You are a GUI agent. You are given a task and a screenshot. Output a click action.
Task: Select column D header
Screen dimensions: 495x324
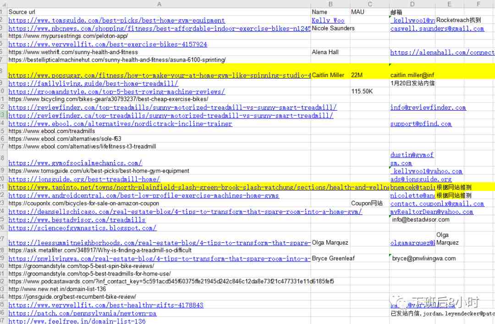tap(412, 4)
